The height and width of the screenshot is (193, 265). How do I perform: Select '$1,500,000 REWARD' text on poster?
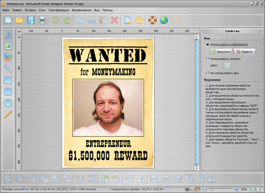[x=108, y=155]
